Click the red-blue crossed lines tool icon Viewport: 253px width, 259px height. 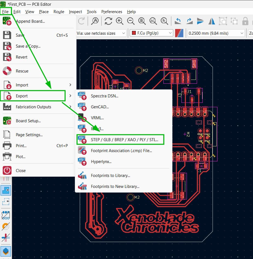coord(6,237)
